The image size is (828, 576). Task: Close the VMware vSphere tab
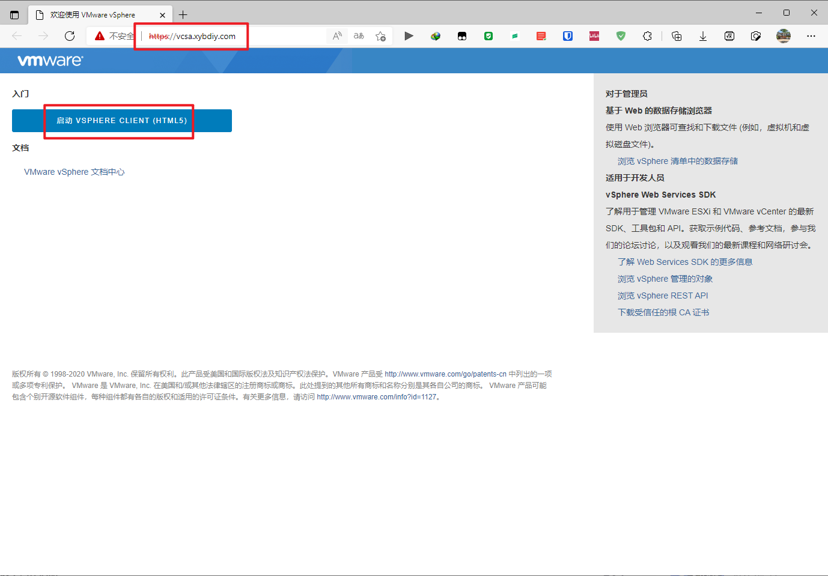coord(162,15)
